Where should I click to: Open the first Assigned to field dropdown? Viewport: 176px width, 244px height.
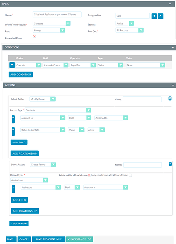[x=43, y=118]
